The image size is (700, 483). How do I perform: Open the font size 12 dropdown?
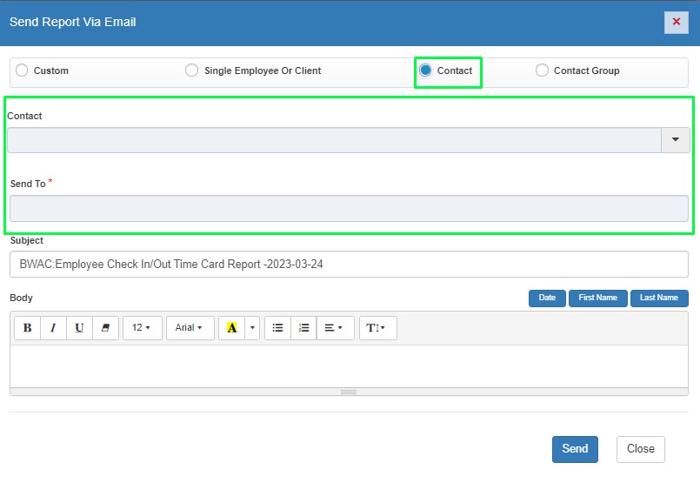tap(142, 328)
